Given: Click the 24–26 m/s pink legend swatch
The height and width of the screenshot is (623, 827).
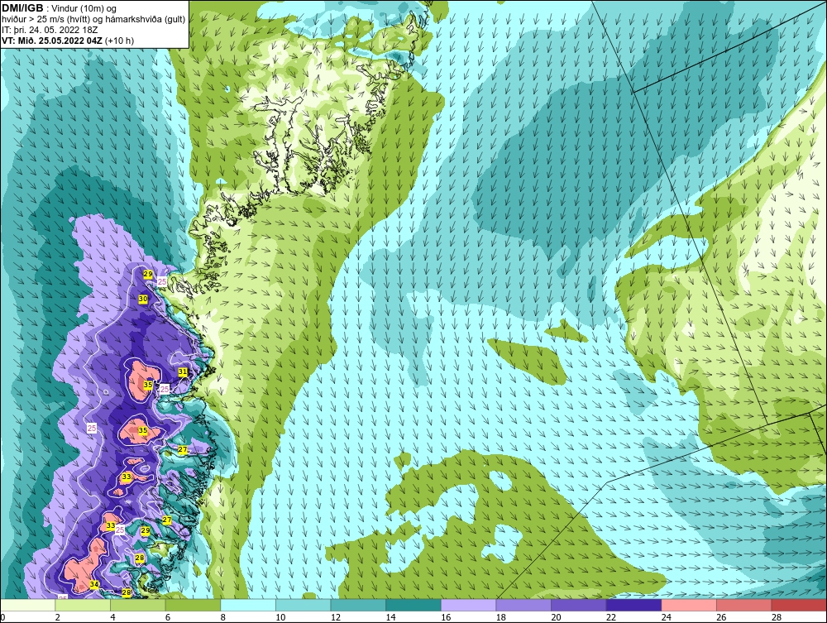Looking at the screenshot, I should pos(689,605).
